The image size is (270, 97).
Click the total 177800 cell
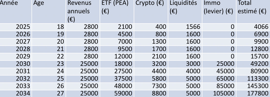click(x=253, y=94)
